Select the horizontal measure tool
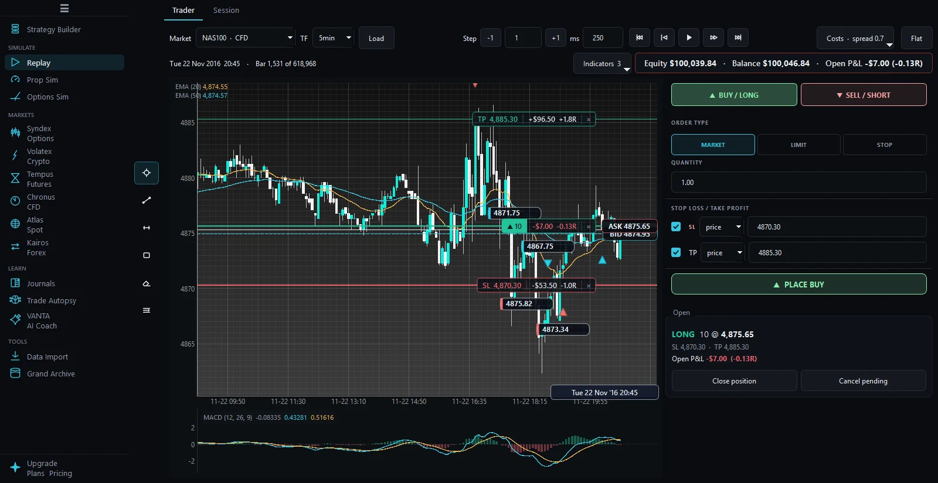This screenshot has height=483, width=938. (147, 228)
